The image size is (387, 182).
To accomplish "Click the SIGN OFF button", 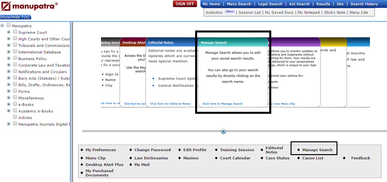I will (x=185, y=4).
